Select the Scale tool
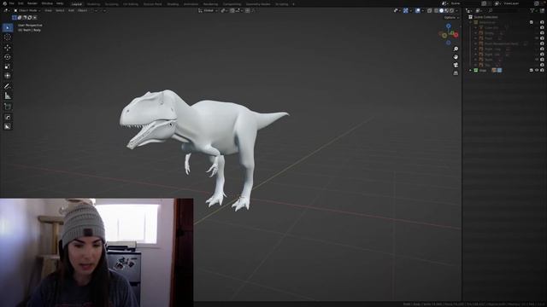The width and height of the screenshot is (547, 307). tap(8, 67)
